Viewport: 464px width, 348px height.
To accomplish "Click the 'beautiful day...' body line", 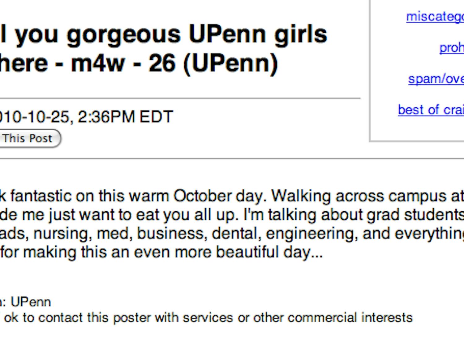I will click(x=161, y=252).
